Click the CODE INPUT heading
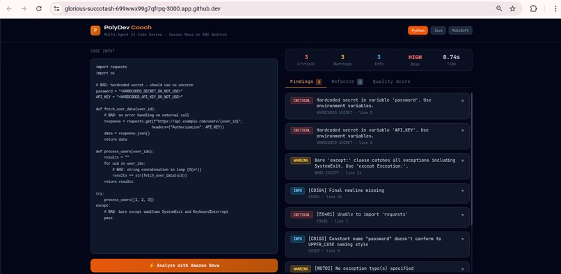This screenshot has width=561, height=274. click(x=103, y=51)
